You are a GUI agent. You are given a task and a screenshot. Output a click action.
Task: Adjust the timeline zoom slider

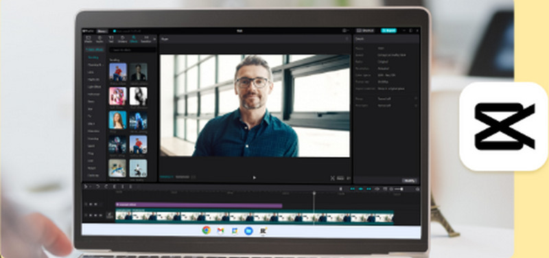399,189
